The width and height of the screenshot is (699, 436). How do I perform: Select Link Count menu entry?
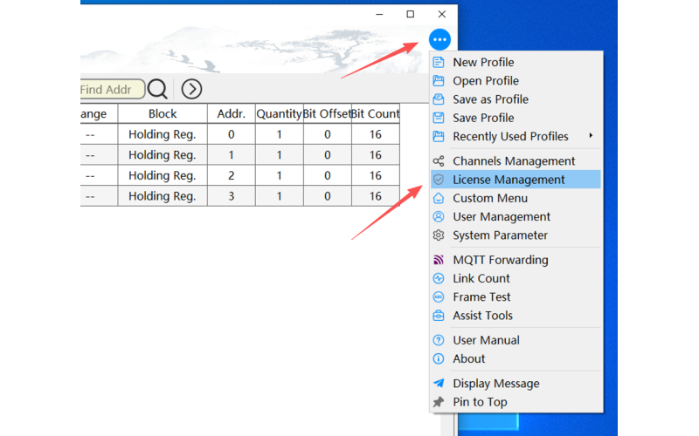pyautogui.click(x=516, y=278)
